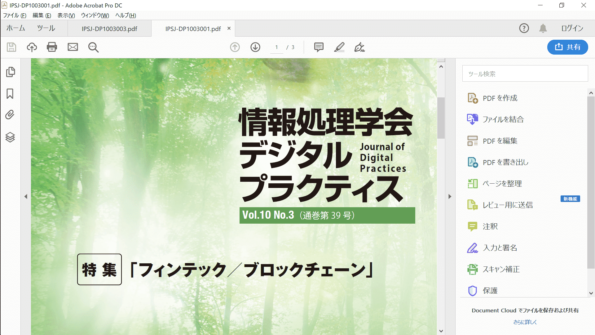The height and width of the screenshot is (335, 595).
Task: Select the highlight text pen tool
Action: [339, 47]
